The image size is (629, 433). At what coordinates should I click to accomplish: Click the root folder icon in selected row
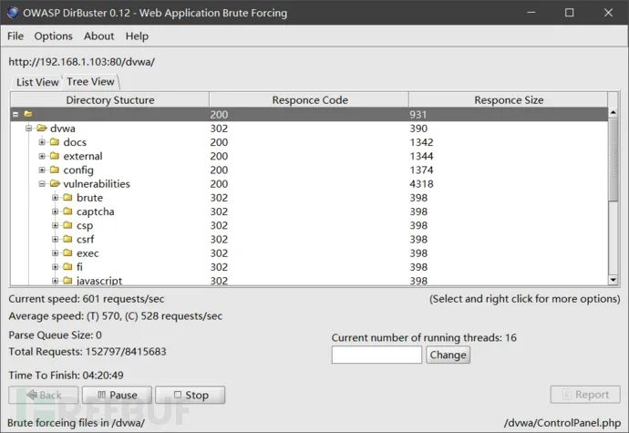click(x=28, y=114)
